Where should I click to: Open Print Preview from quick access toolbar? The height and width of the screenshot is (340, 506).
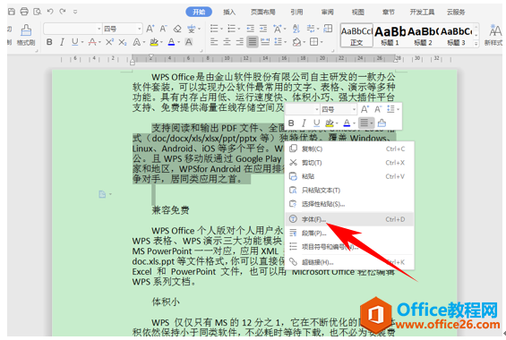point(38,12)
